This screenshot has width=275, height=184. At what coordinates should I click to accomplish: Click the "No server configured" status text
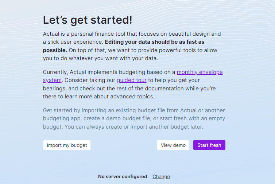123,176
